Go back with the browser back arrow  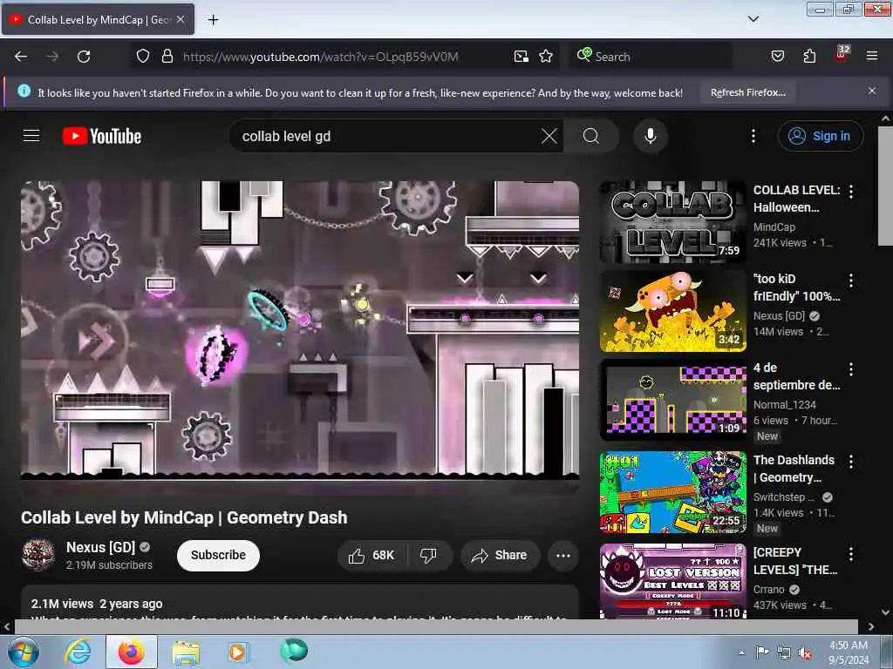(21, 57)
